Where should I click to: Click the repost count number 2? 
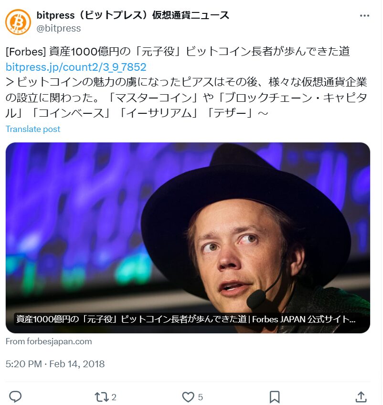tap(114, 397)
